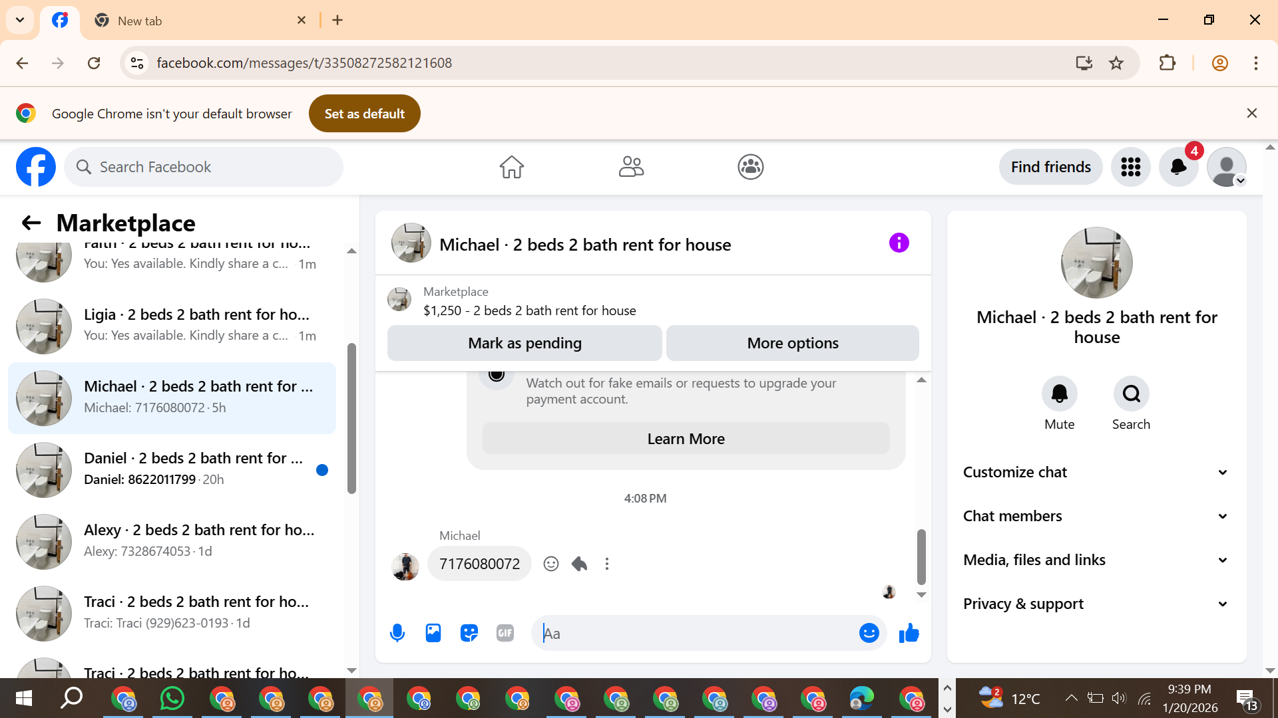Image resolution: width=1278 pixels, height=718 pixels.
Task: Open the account profile menu
Action: pyautogui.click(x=1227, y=167)
